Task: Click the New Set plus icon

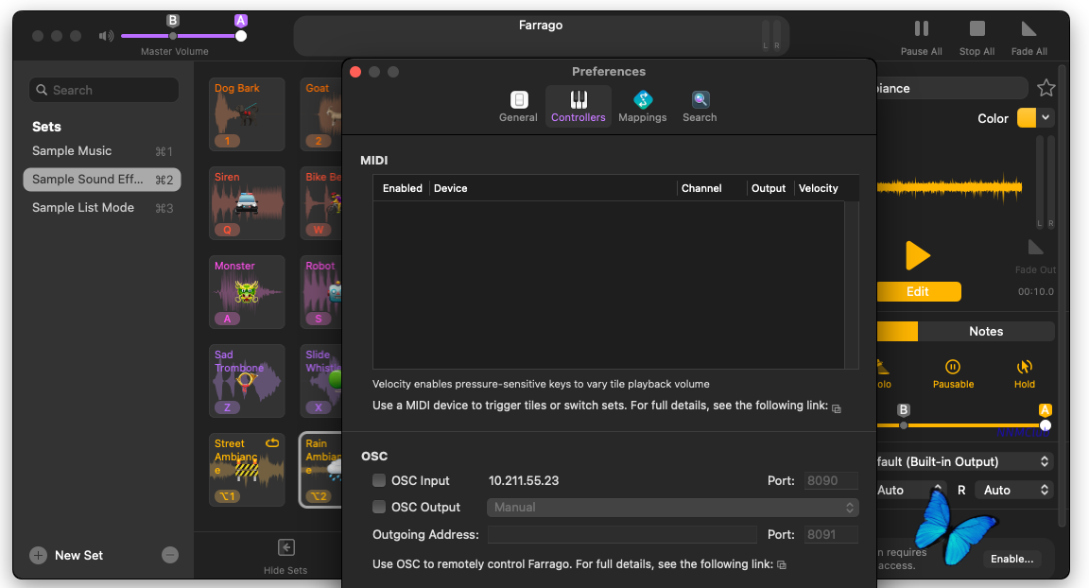Action: click(x=38, y=555)
